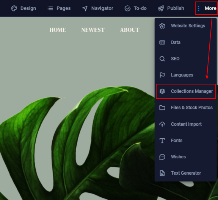Click the Design palette icon
The width and height of the screenshot is (218, 200).
pos(14,8)
